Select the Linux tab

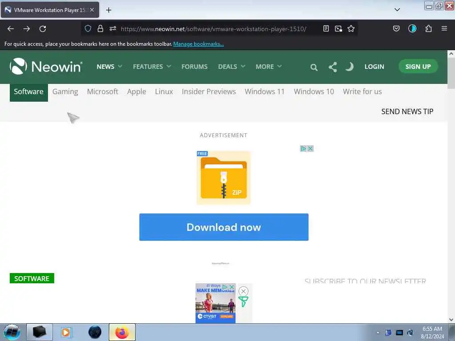[164, 91]
